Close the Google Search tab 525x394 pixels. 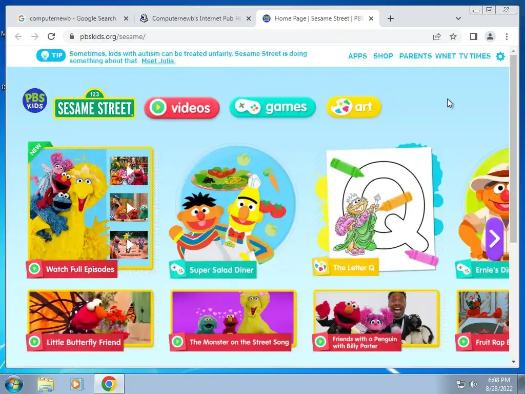click(126, 18)
